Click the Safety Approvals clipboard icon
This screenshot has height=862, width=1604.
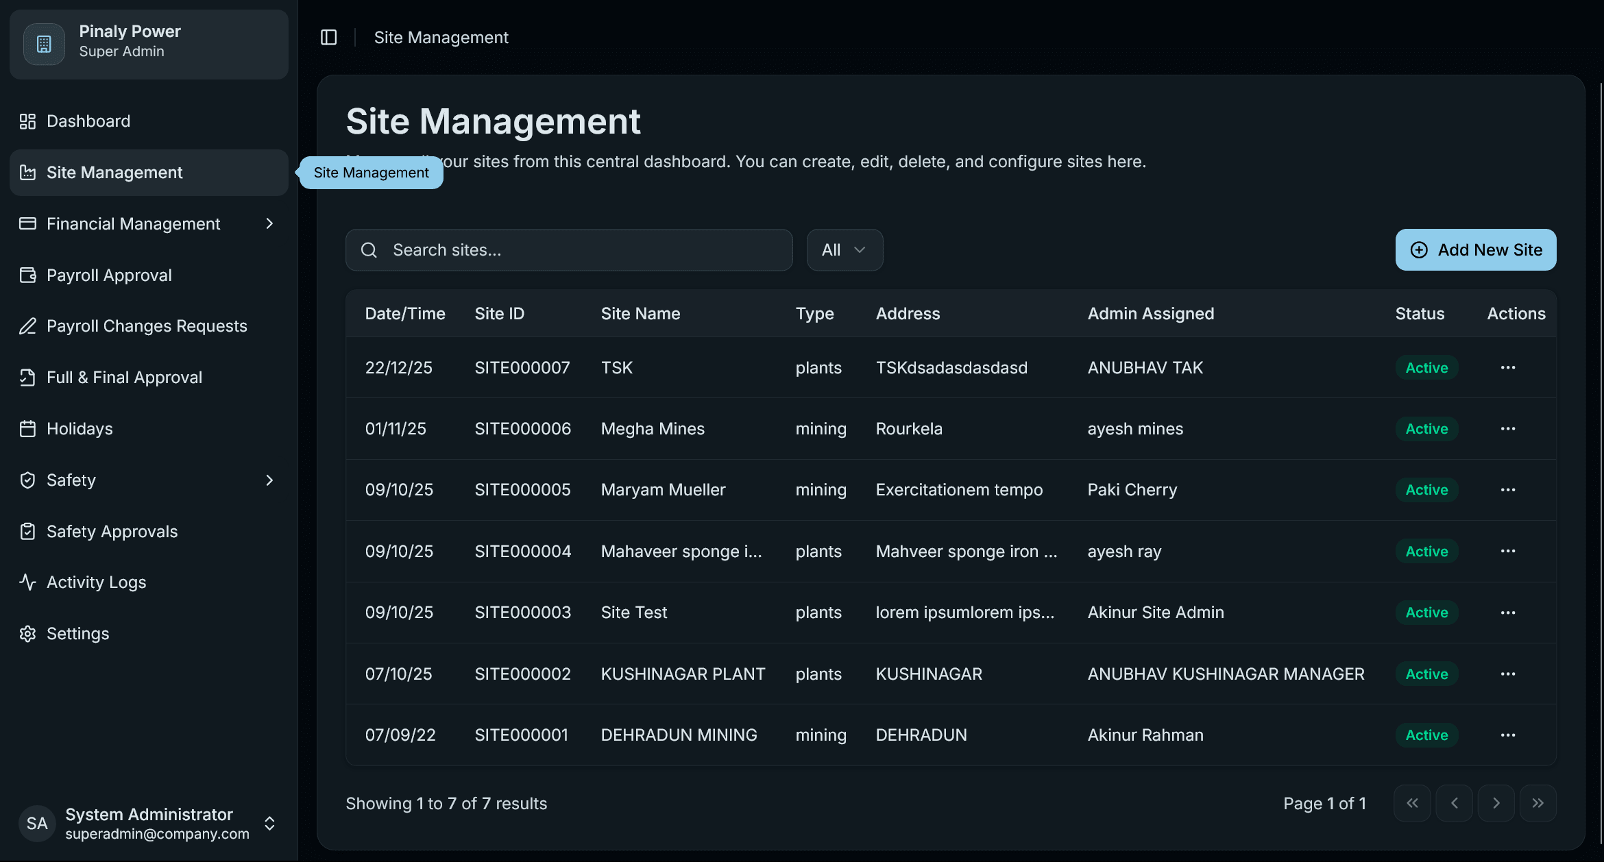pyautogui.click(x=27, y=532)
